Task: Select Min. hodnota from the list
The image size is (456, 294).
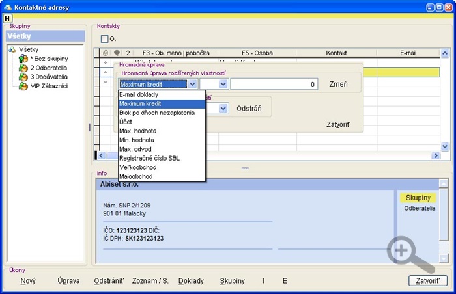Action: click(162, 140)
